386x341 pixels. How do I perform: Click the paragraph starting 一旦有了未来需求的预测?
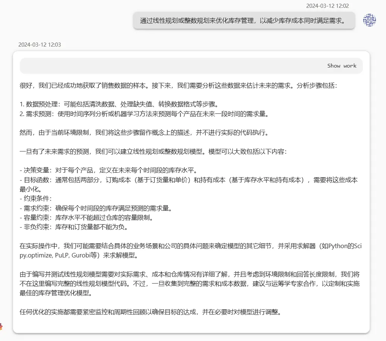(153, 151)
